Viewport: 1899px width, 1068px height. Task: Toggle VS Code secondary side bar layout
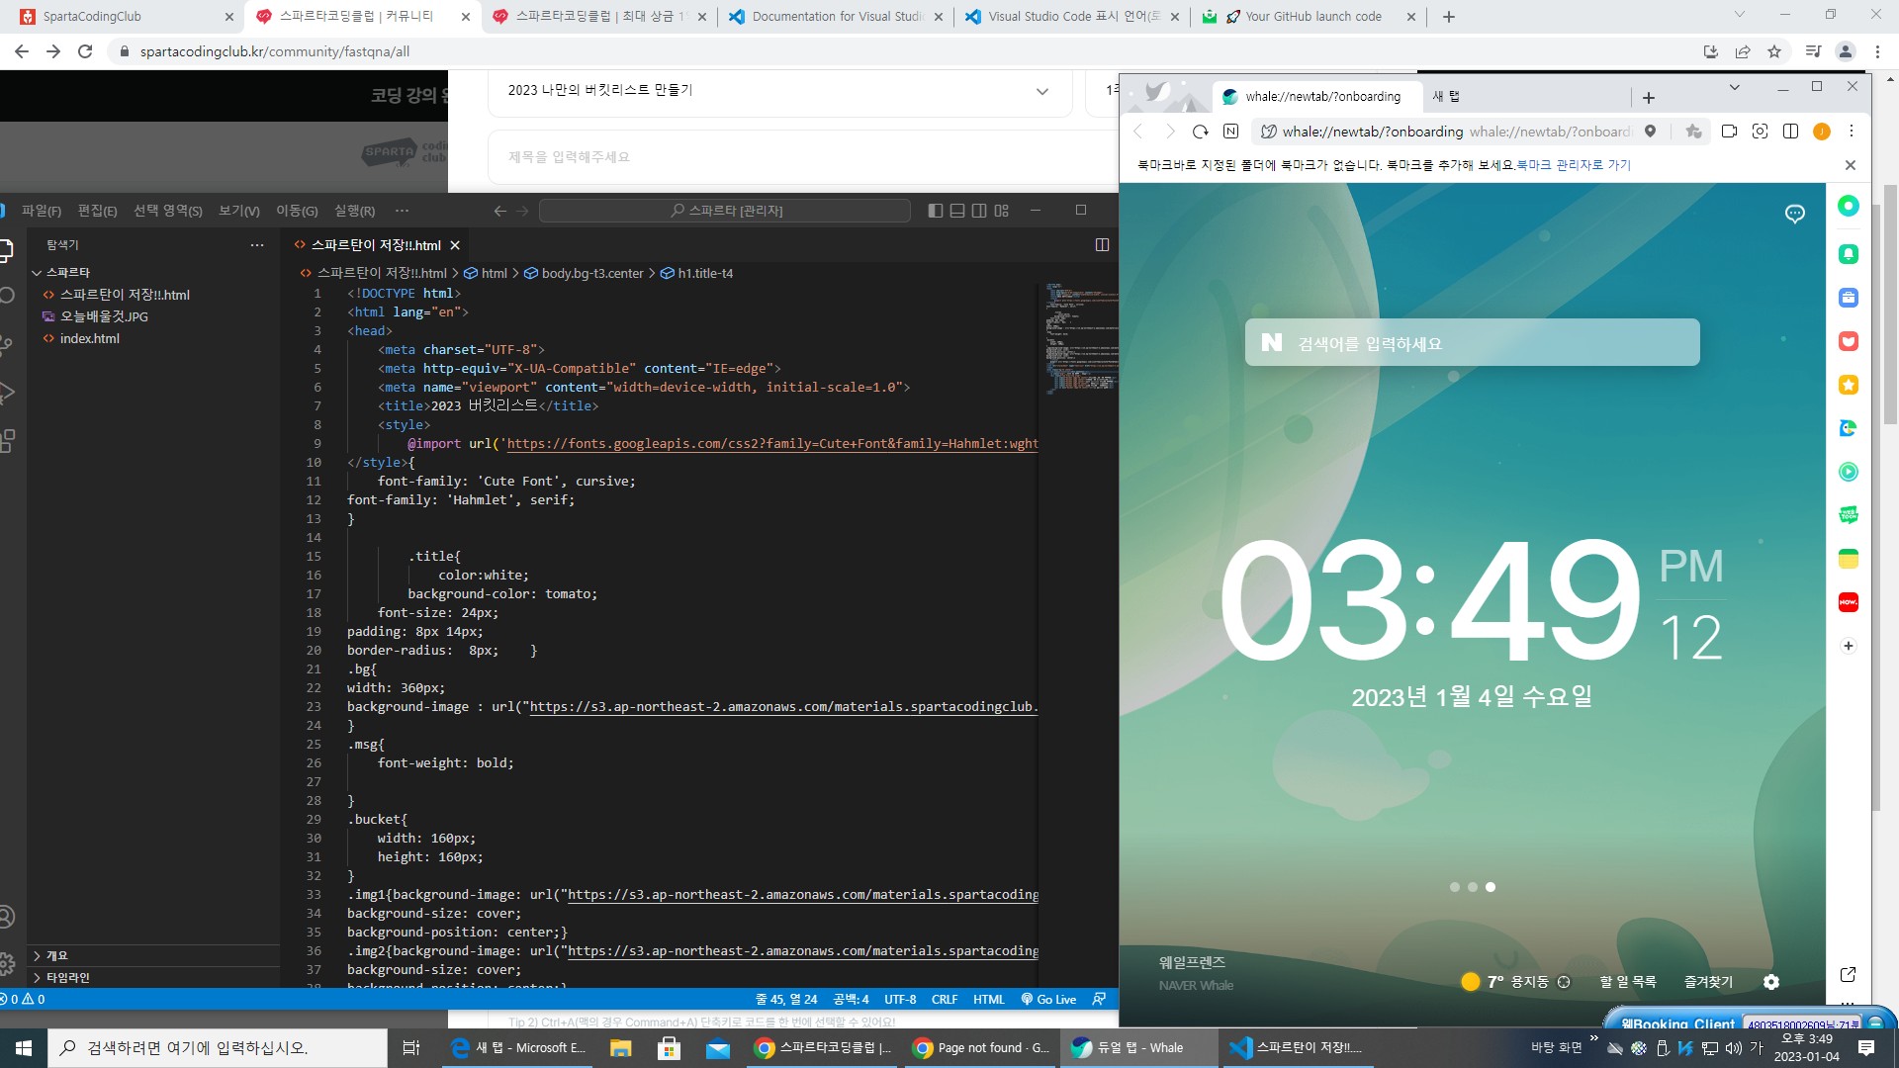click(979, 211)
